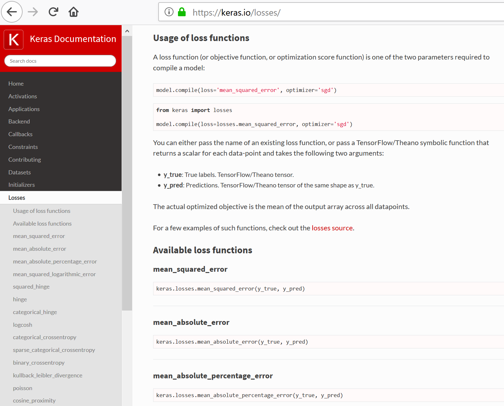Open the Constraints sidebar page
Image resolution: width=504 pixels, height=406 pixels.
coord(23,147)
